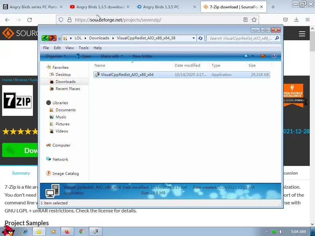The image size is (315, 236).
Task: Click the Open toolbar button
Action: (x=84, y=56)
